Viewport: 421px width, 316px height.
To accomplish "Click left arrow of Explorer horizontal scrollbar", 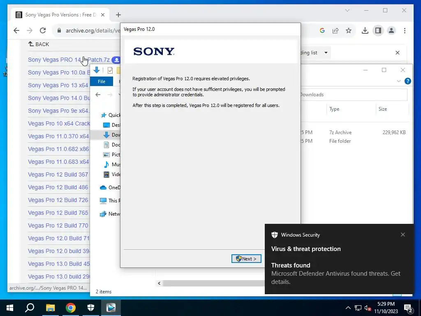I will click(x=159, y=283).
